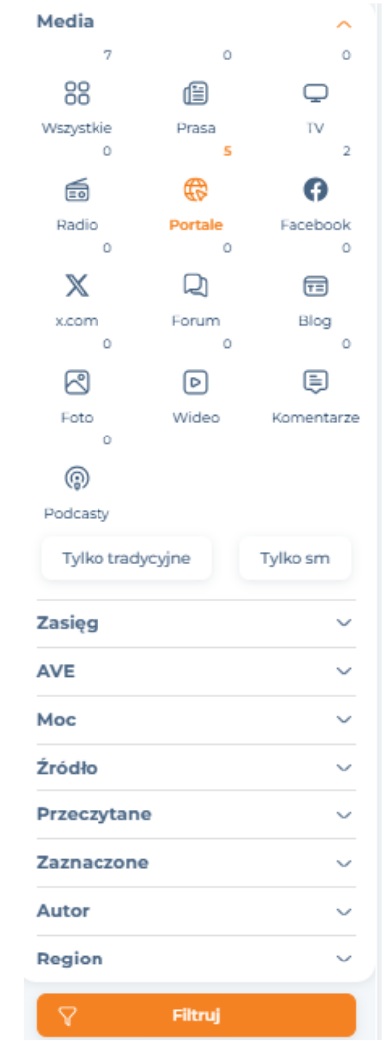Pick the Radio media icon
The height and width of the screenshot is (1048, 391).
(77, 191)
